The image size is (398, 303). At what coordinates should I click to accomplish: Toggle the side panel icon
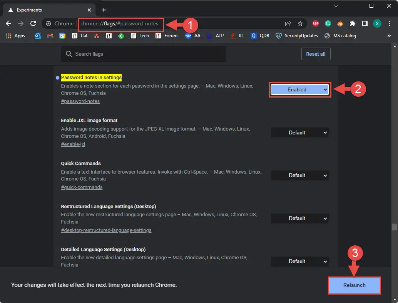click(365, 23)
